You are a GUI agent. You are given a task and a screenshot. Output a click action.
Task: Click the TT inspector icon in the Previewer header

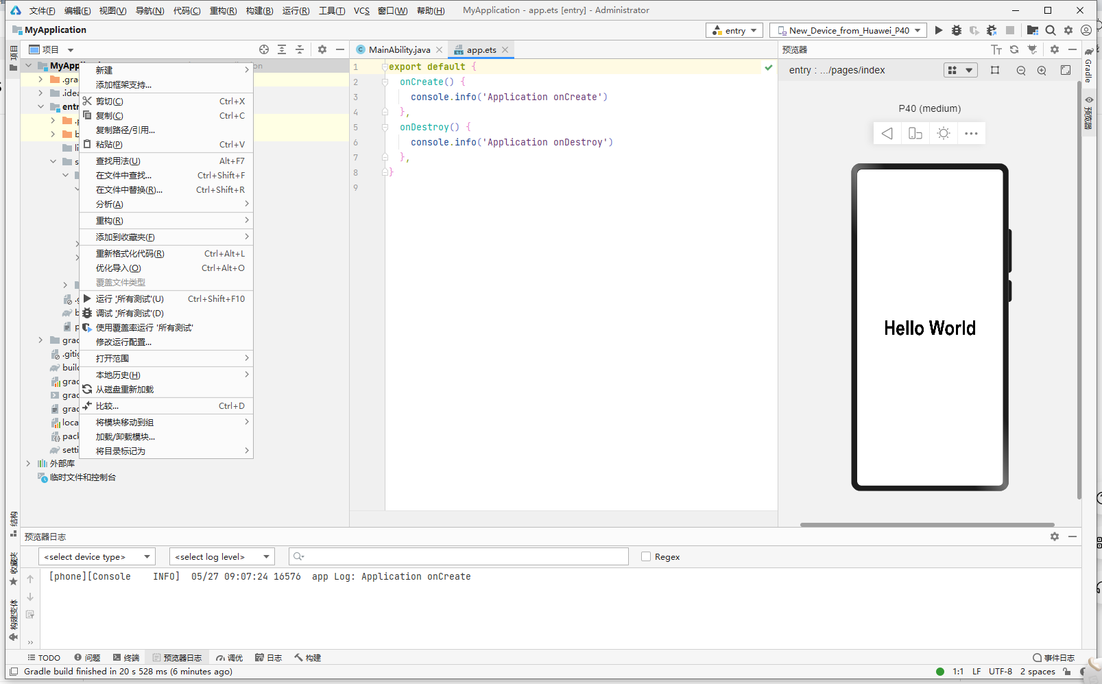(996, 49)
